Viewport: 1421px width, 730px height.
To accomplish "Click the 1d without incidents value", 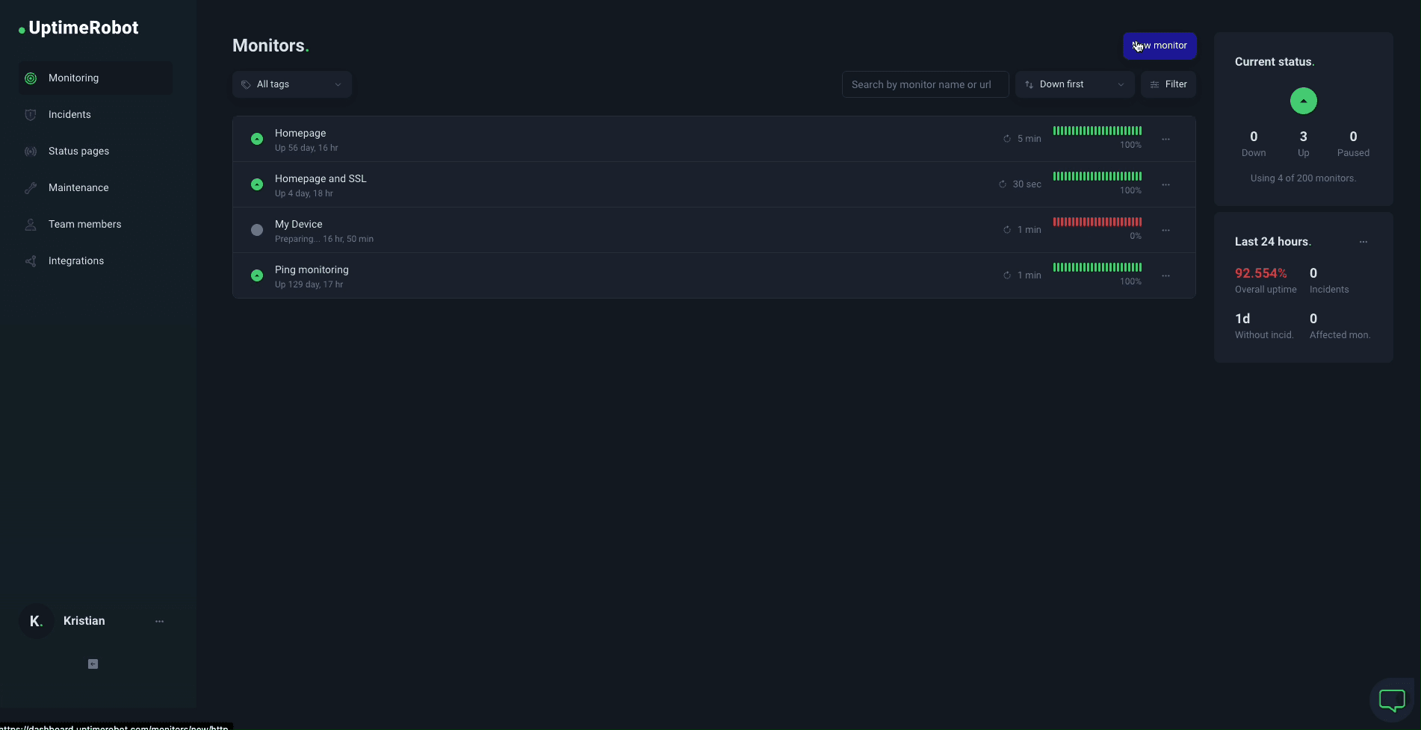I will pos(1242,319).
